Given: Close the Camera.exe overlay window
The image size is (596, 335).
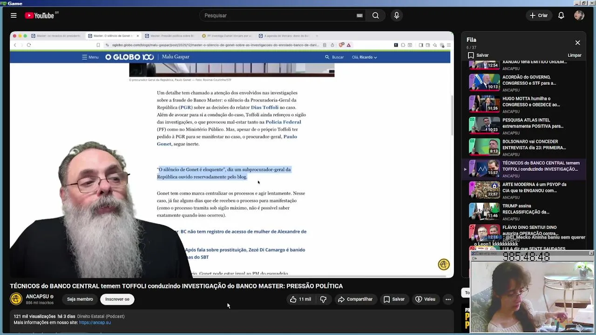Looking at the screenshot, I should pos(591,253).
